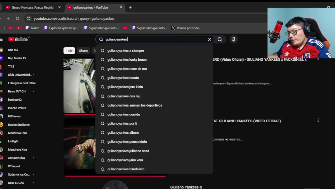Reload the page in browser toolbar
This screenshot has width=335, height=189.
pyautogui.click(x=18, y=18)
